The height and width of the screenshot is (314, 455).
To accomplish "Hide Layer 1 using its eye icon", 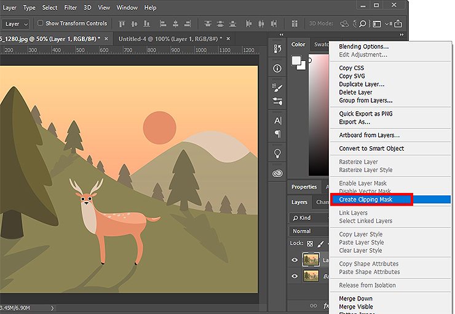I will click(x=295, y=260).
